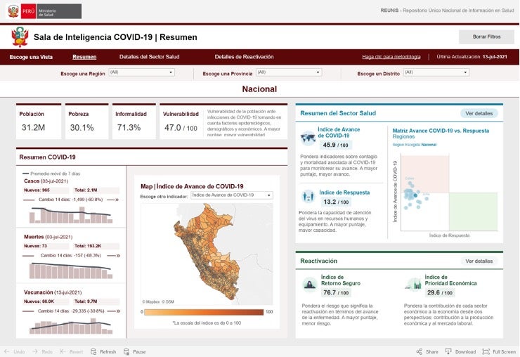Click the Download icon

[448, 351]
